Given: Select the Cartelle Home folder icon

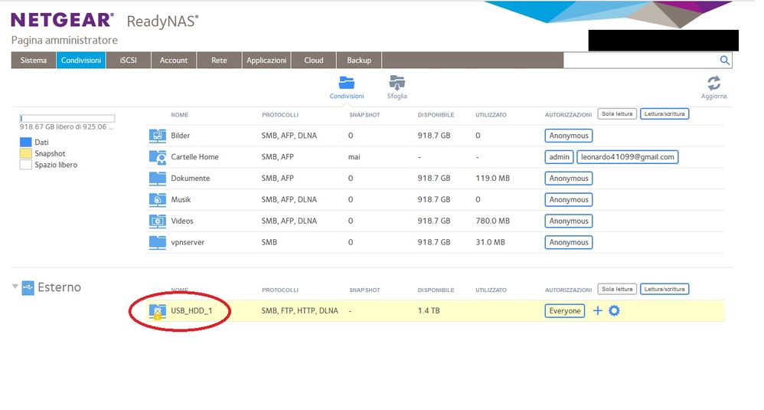Looking at the screenshot, I should pyautogui.click(x=158, y=157).
